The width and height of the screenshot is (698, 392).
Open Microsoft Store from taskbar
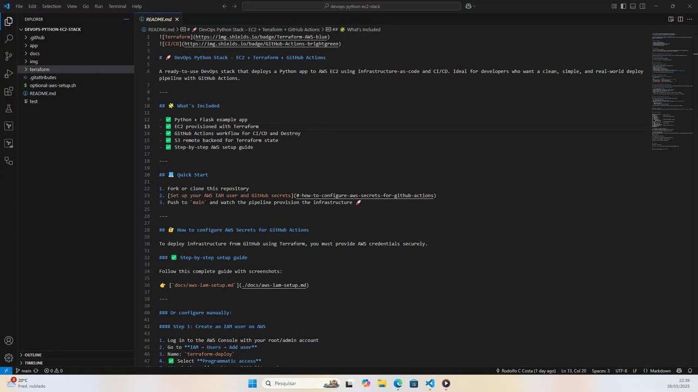coord(414,383)
